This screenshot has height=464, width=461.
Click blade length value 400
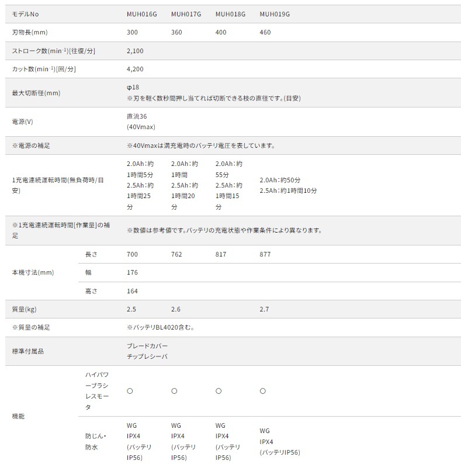pyautogui.click(x=221, y=32)
